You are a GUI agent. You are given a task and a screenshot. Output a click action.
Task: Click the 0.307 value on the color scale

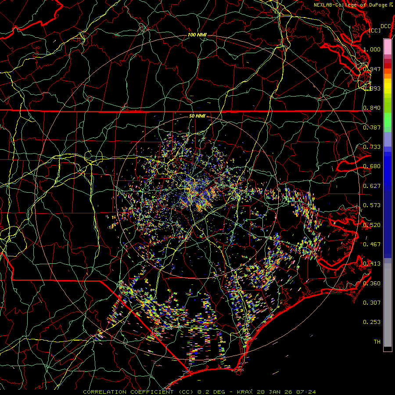372,302
